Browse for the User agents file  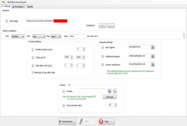[x=153, y=47]
